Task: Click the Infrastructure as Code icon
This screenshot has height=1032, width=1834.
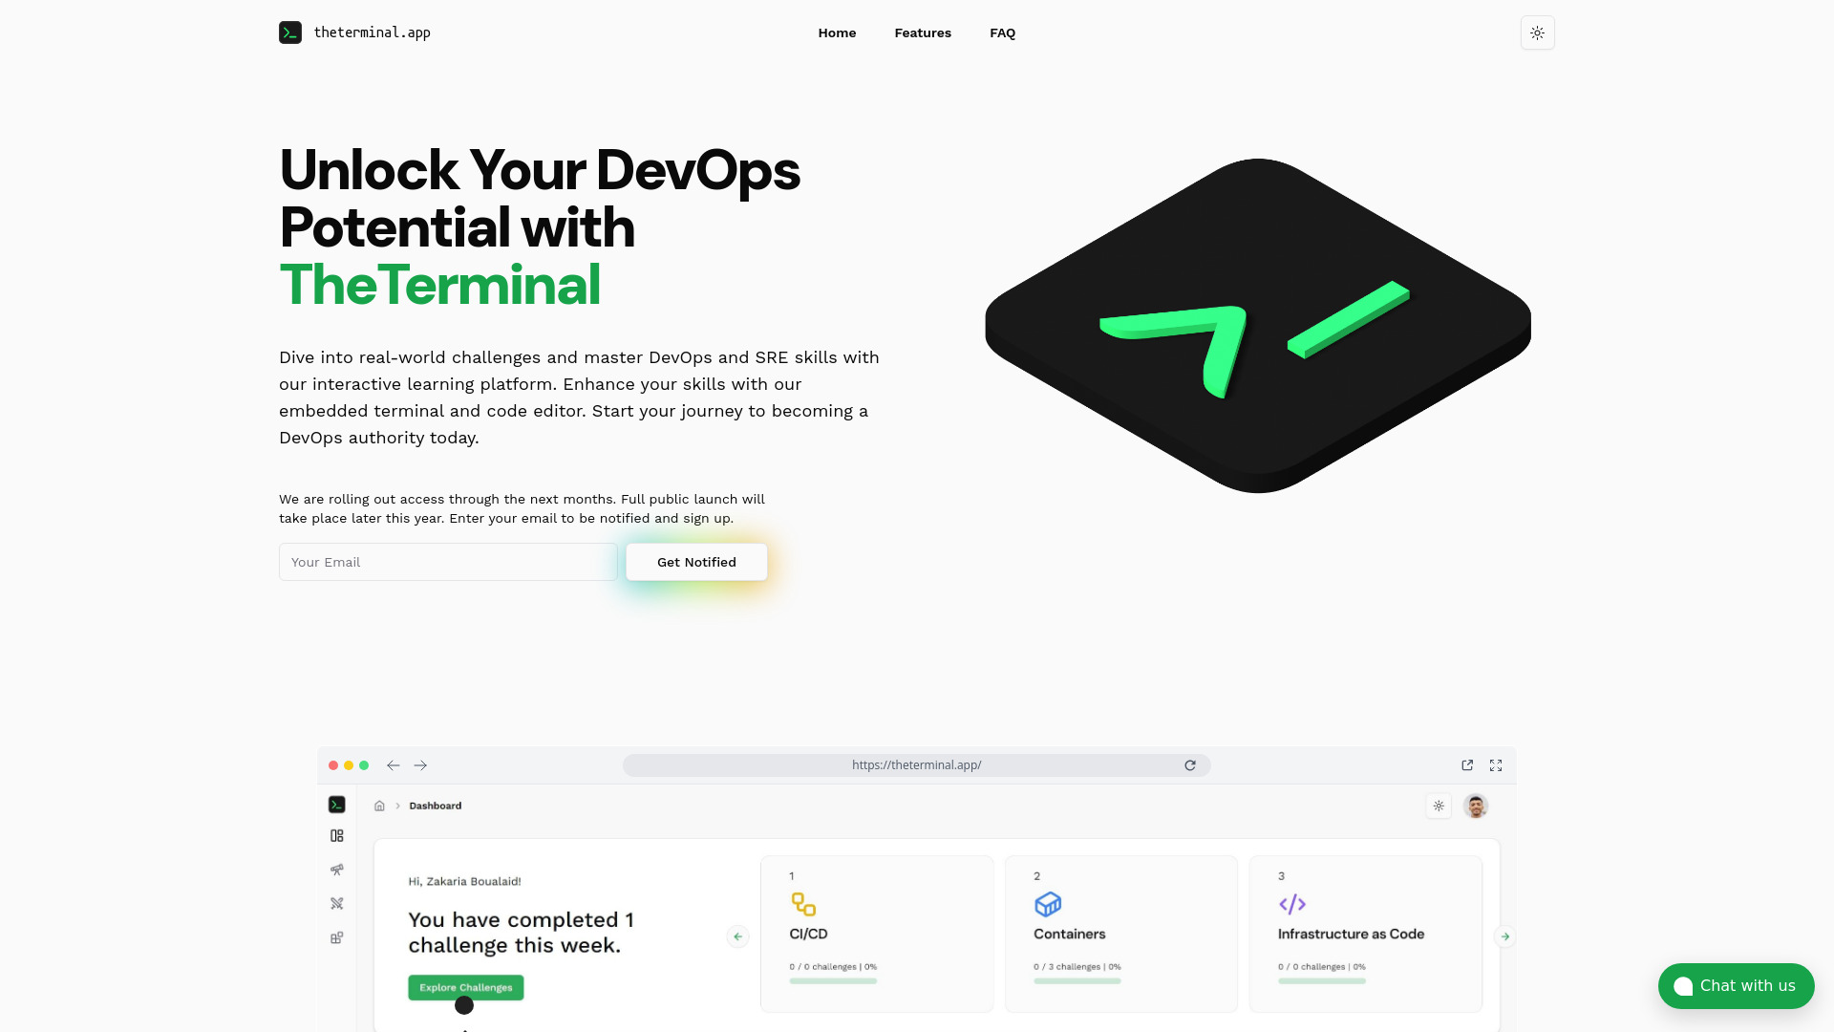Action: tap(1292, 903)
